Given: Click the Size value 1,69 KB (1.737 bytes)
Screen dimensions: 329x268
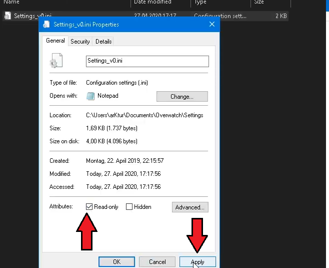Looking at the screenshot, I should pos(111,128).
